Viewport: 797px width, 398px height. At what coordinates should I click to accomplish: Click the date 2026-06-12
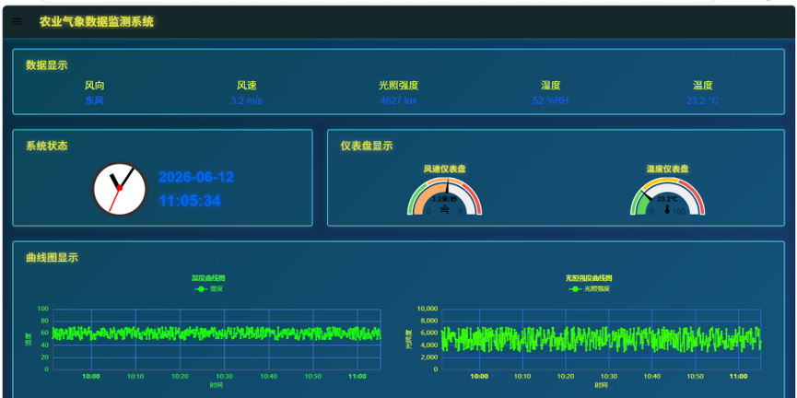tap(196, 178)
